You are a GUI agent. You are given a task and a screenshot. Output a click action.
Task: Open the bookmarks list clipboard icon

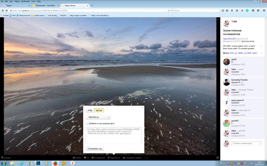point(227,11)
